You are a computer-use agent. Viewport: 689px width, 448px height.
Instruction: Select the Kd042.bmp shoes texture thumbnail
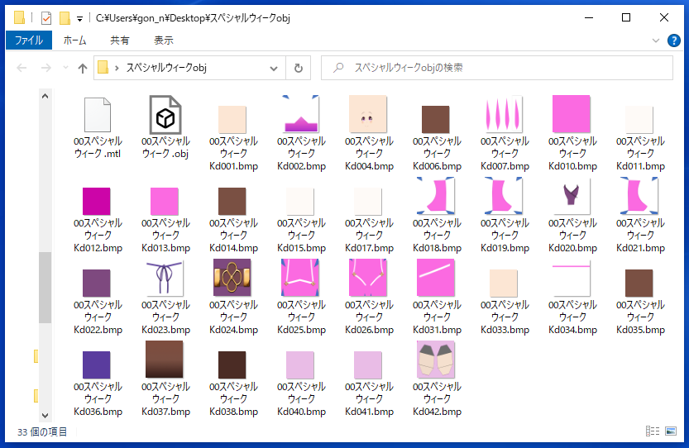click(x=436, y=360)
